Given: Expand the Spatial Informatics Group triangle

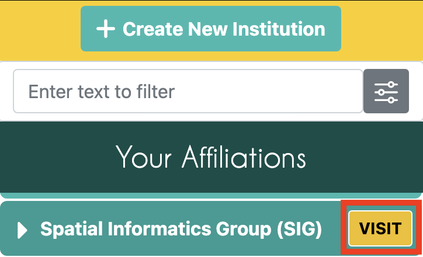Looking at the screenshot, I should click(x=23, y=230).
